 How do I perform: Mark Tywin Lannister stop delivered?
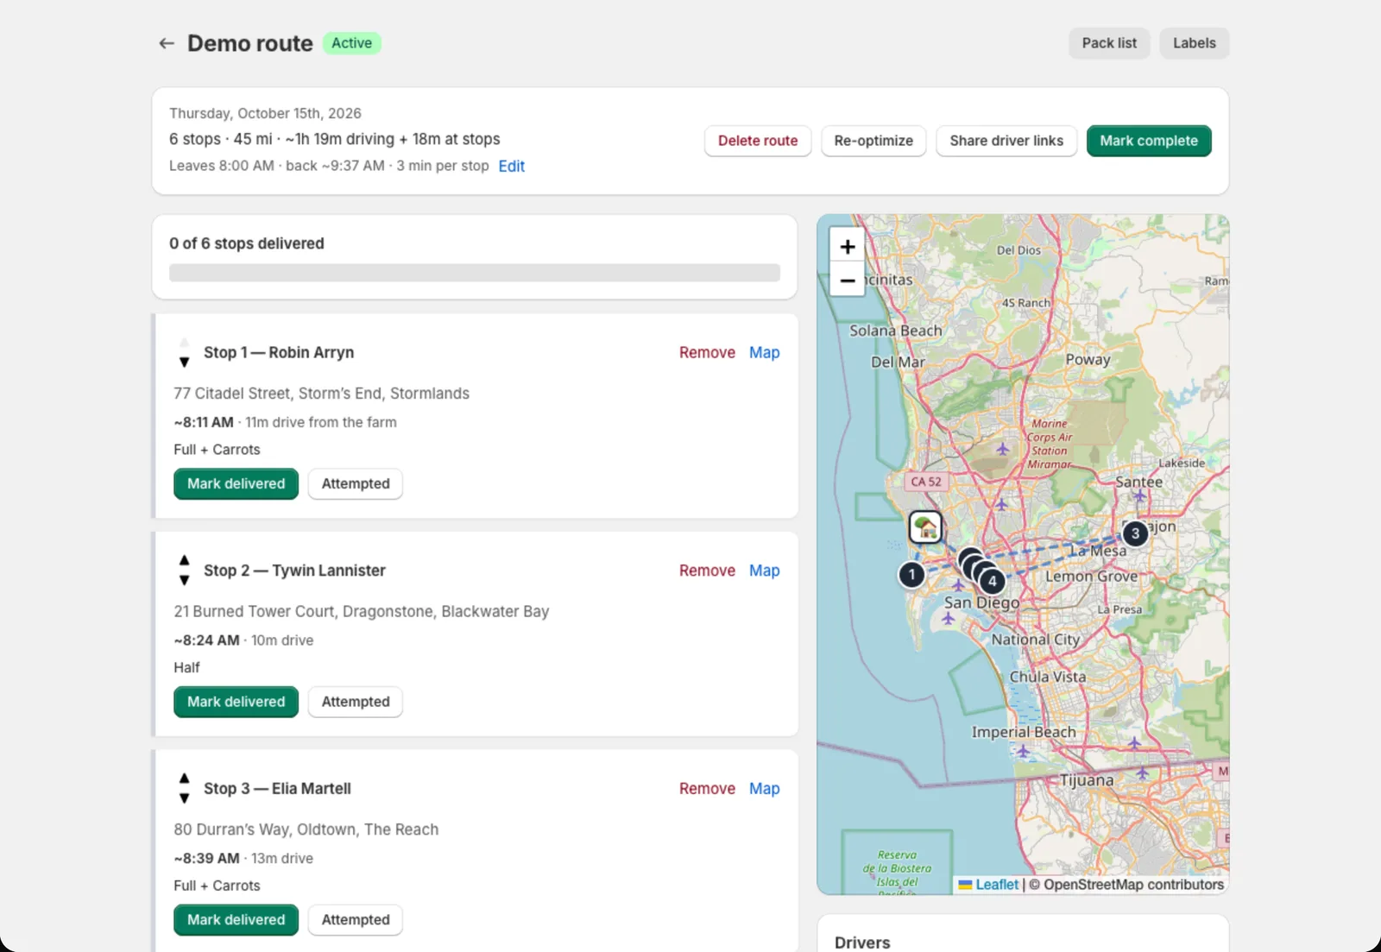point(236,702)
